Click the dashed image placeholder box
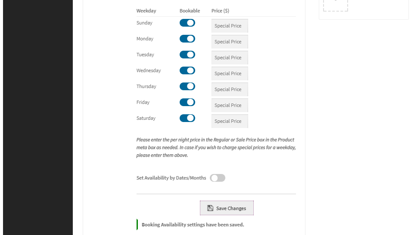414x235 pixels. pyautogui.click(x=335, y=5)
